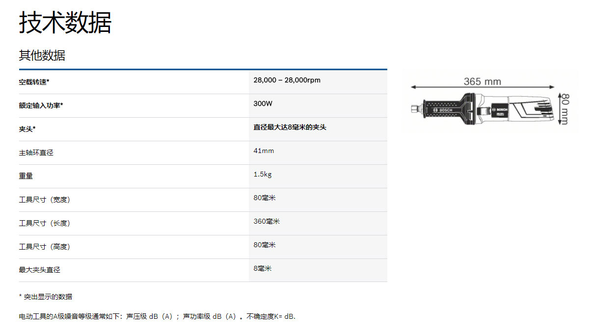This screenshot has width=589, height=334.
Task: Click the "365 mm" length dimension label
Action: point(482,81)
